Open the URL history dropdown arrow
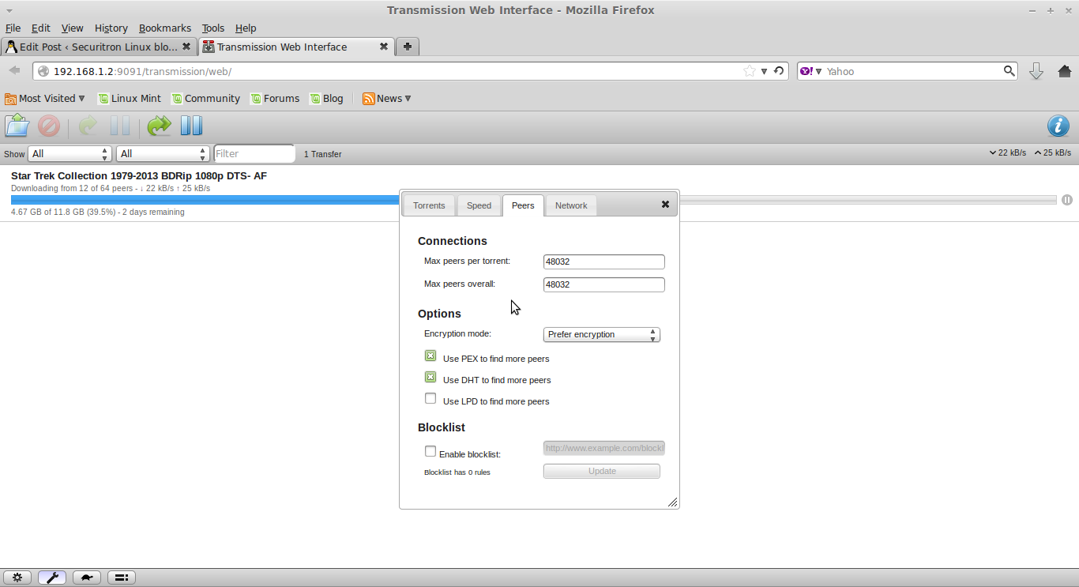 click(764, 71)
